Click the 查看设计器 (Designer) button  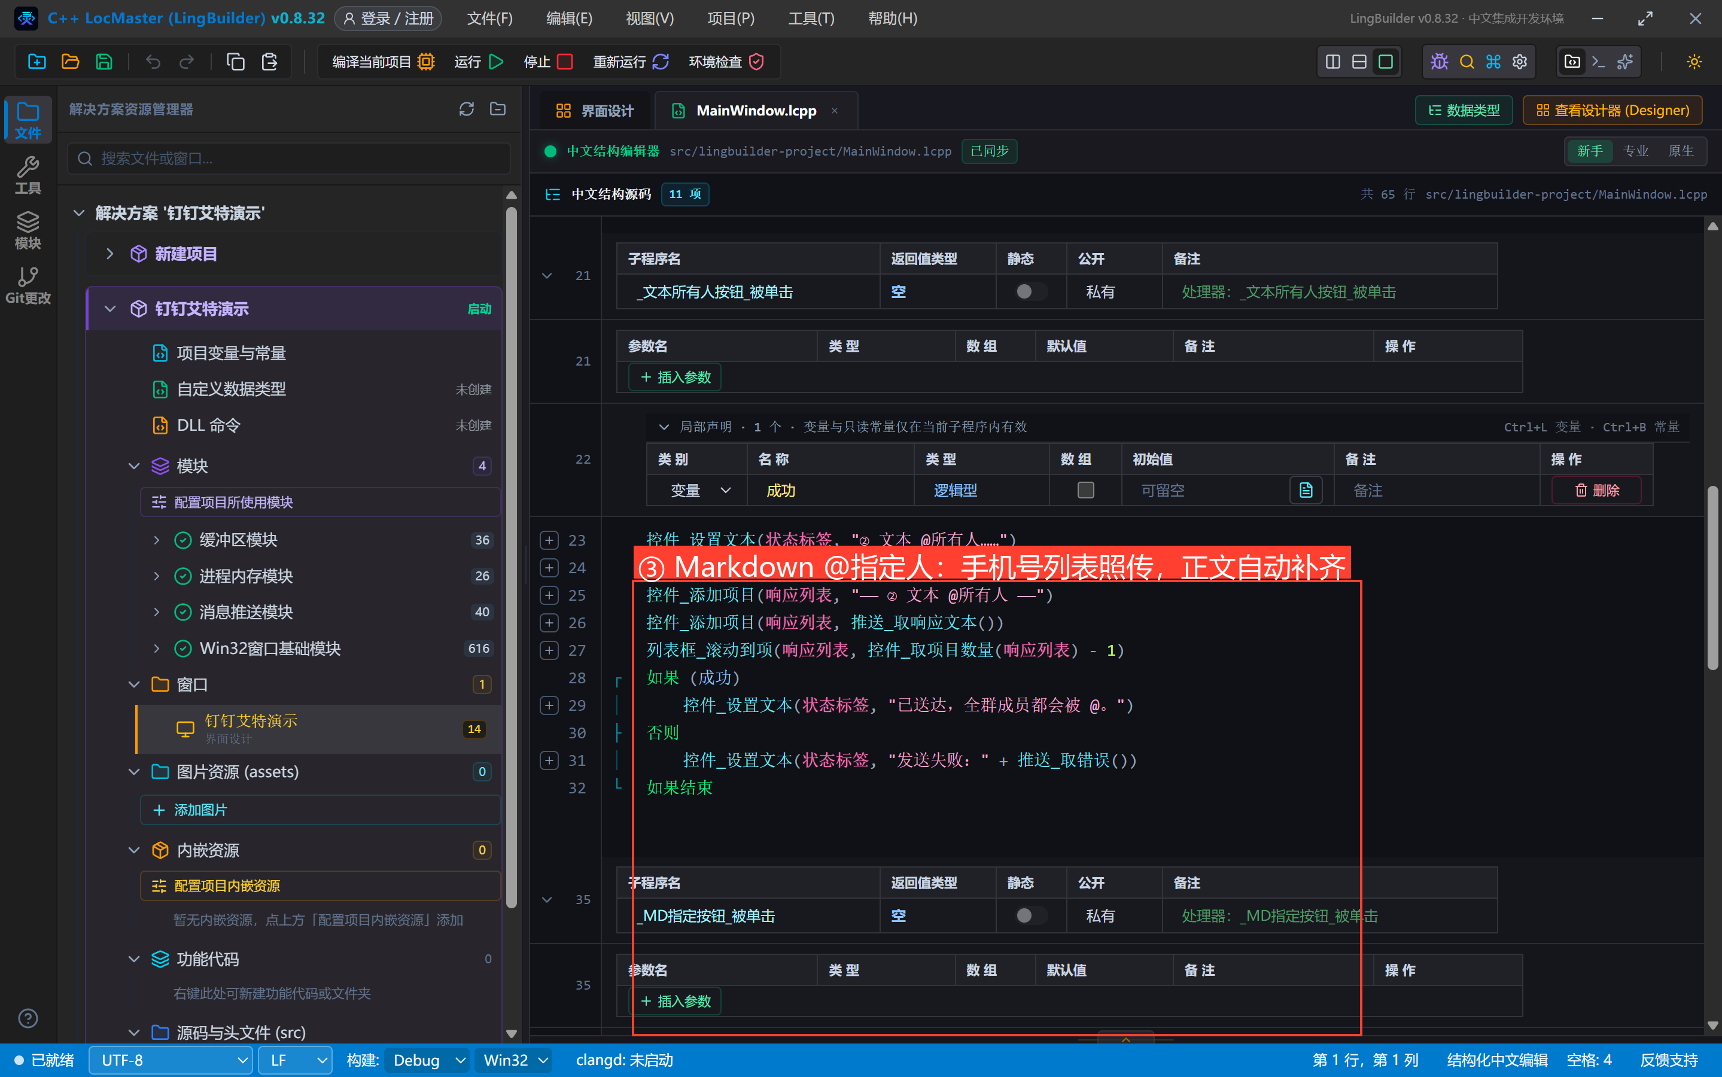click(x=1613, y=111)
